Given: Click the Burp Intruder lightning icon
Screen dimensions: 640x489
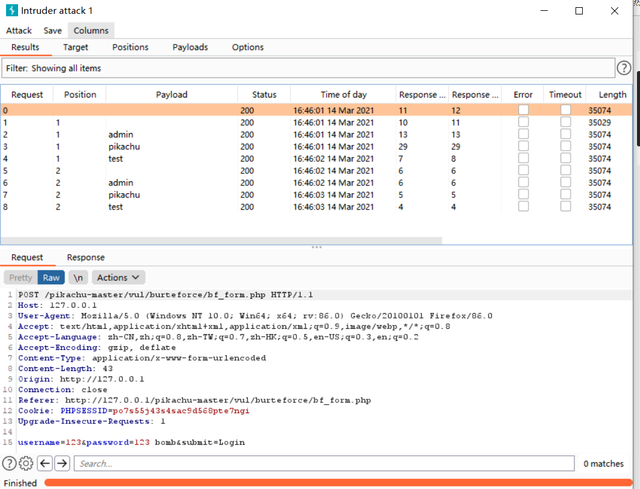Looking at the screenshot, I should (11, 10).
